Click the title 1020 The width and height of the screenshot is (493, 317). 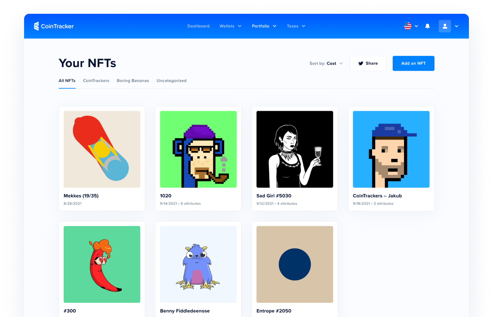pyautogui.click(x=166, y=196)
